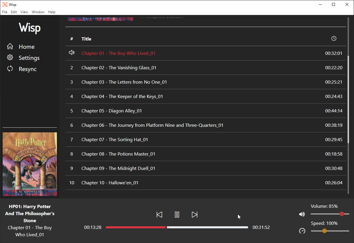Click the total time 00:31:52
354x243 pixels.
[261, 227]
